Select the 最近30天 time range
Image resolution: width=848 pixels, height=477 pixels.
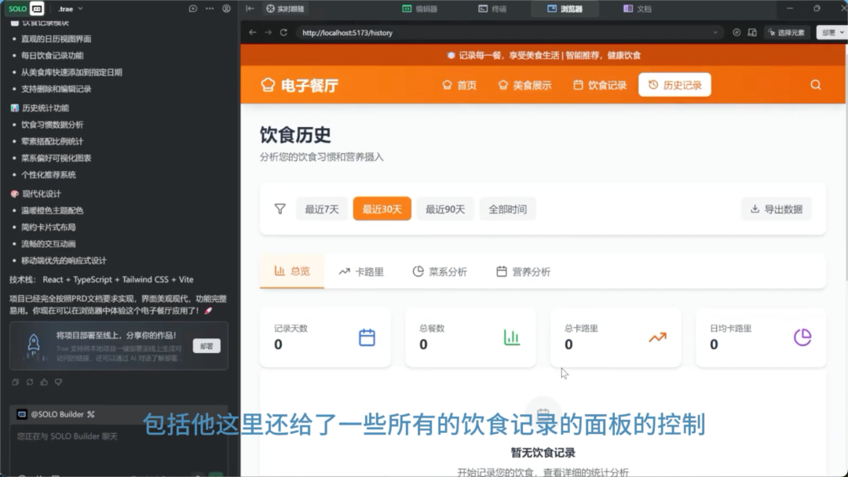tap(382, 209)
